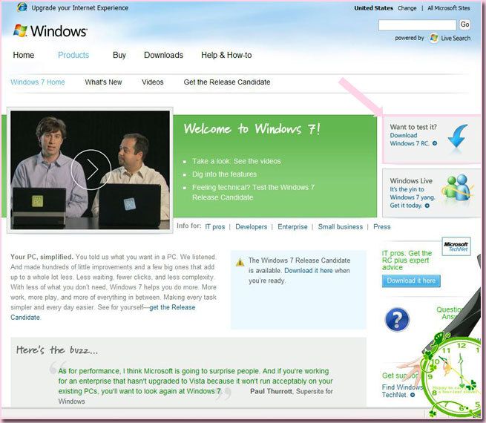Click the Windows Live yin yang link
The height and width of the screenshot is (423, 486).
pyautogui.click(x=413, y=197)
